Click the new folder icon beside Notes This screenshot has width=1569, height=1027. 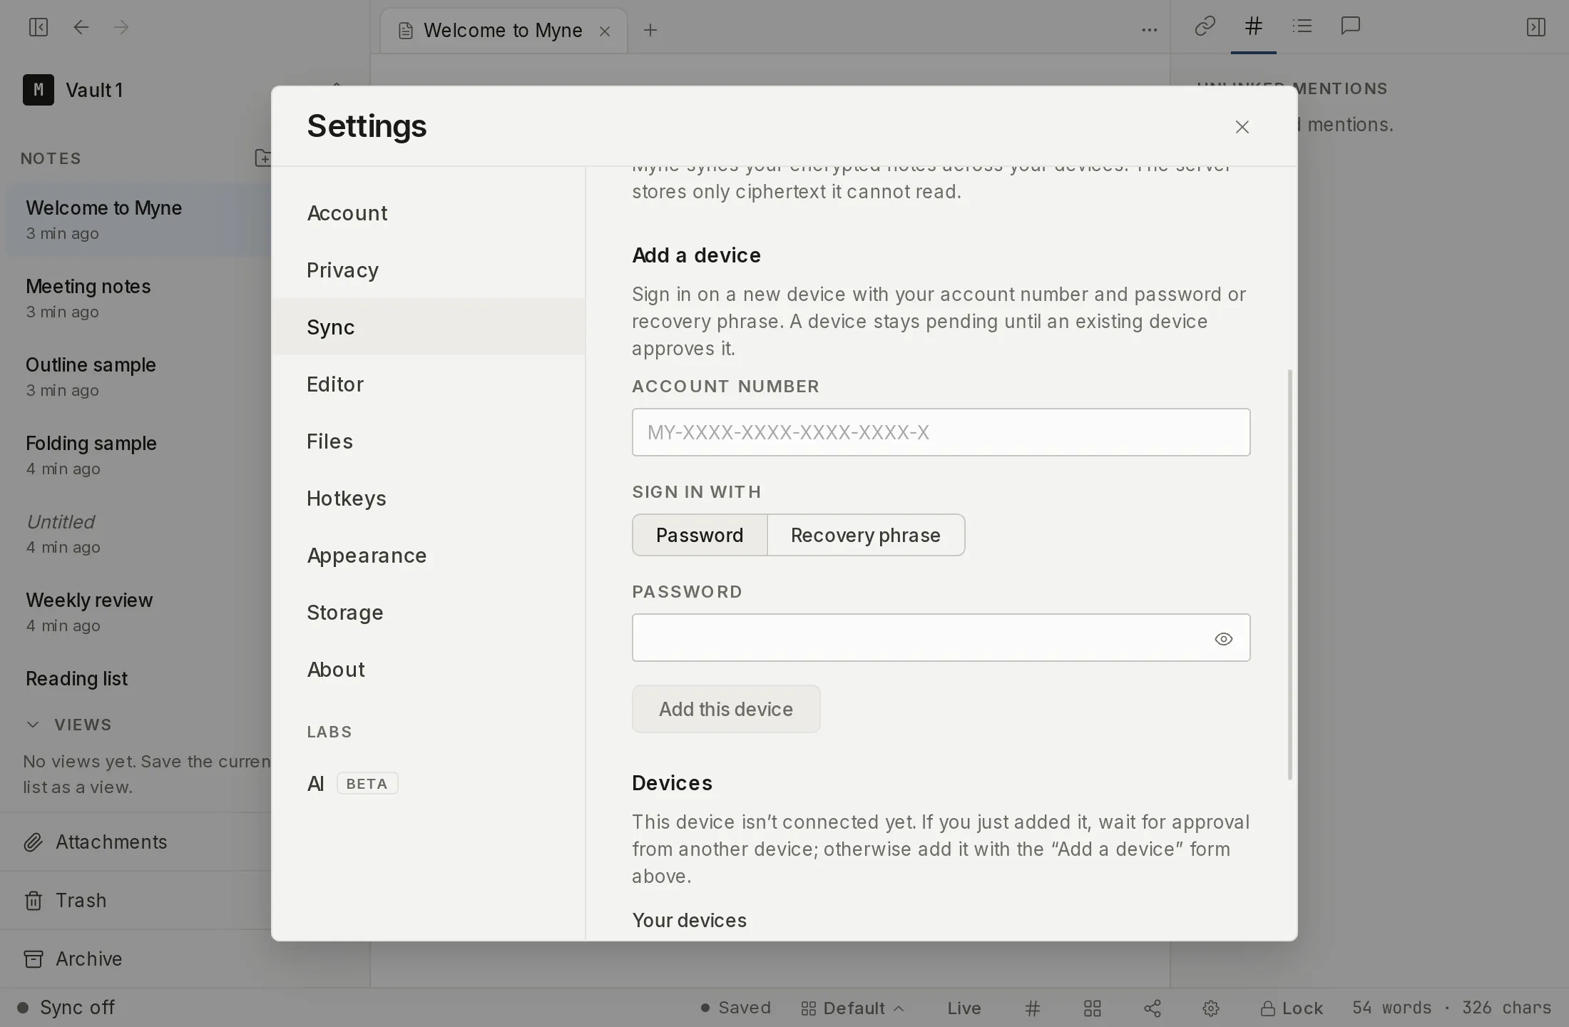[x=262, y=158]
